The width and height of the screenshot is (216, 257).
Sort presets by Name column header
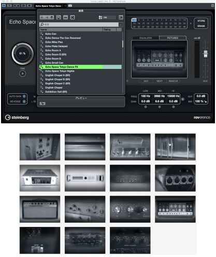point(71,30)
